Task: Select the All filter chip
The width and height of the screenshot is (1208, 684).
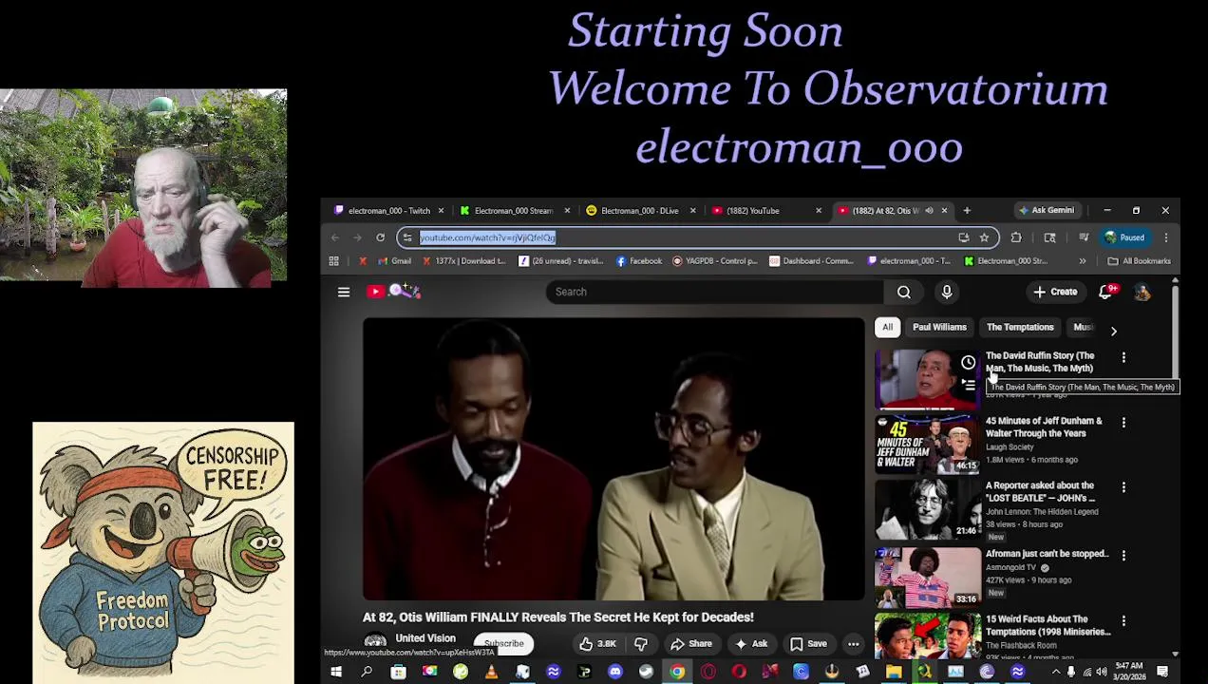Action: click(x=887, y=327)
